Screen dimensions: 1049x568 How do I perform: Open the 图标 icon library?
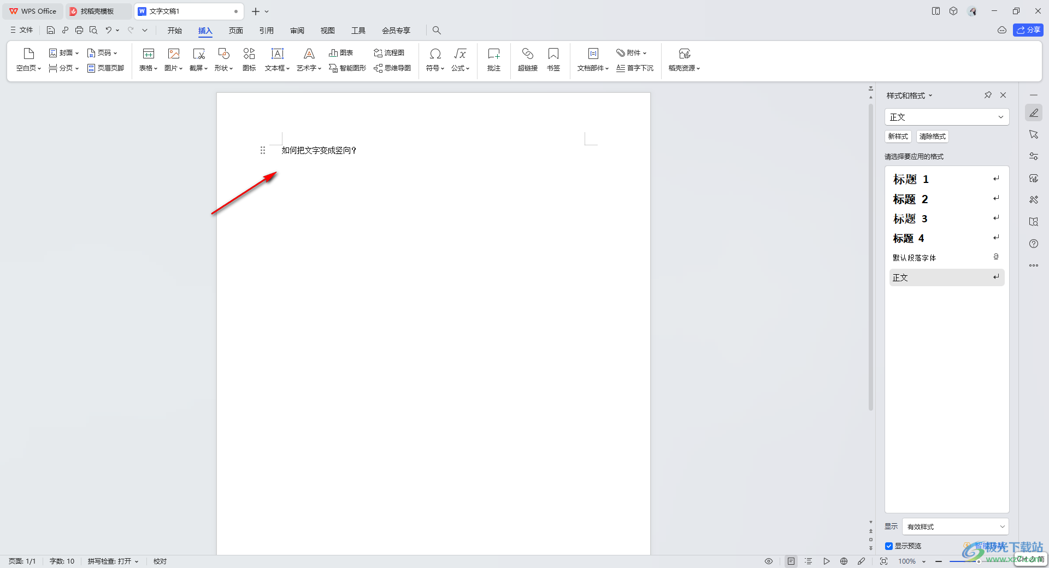point(249,60)
